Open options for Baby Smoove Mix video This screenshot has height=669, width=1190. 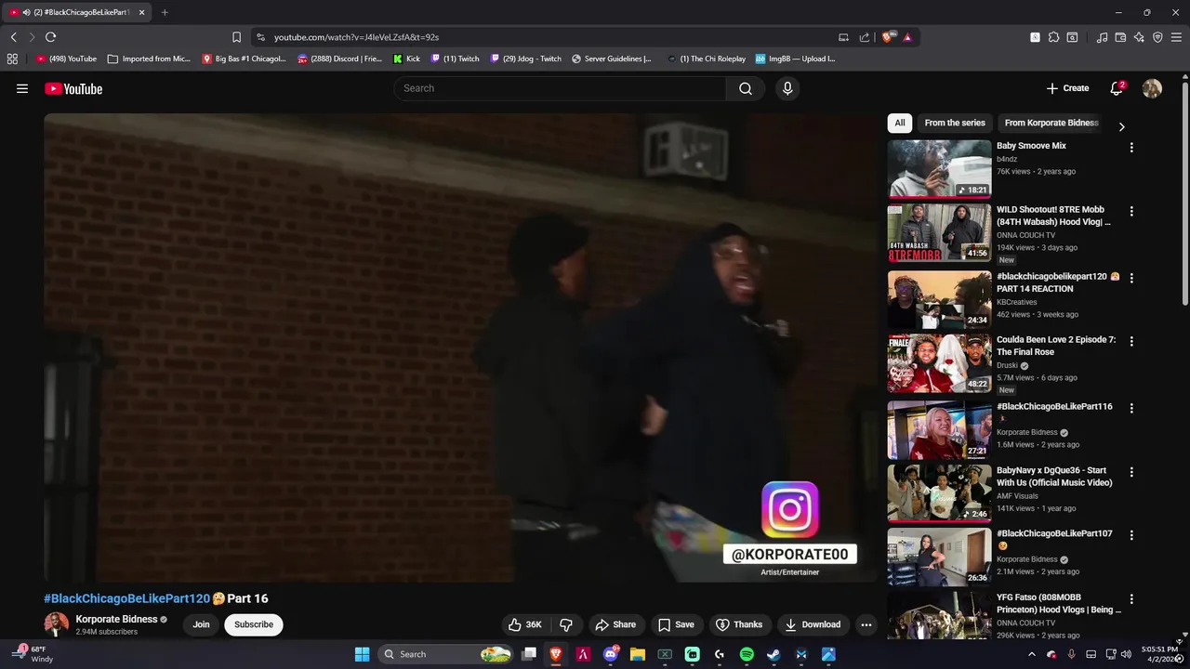coord(1131,148)
